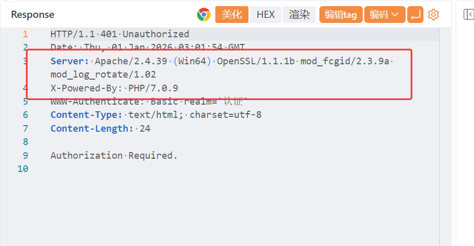Click the HTTP/1.1 401 Unauthorized status line
Viewport: 474px width, 246px height.
coord(119,34)
